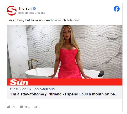Open the comments bubble icon
The height and width of the screenshot is (114, 127).
[x=21, y=107]
